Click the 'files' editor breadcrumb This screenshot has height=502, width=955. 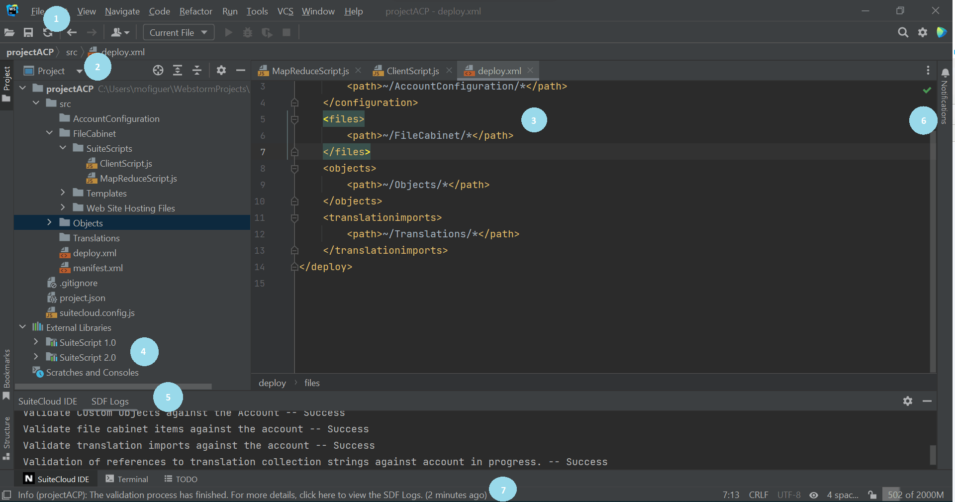point(312,383)
